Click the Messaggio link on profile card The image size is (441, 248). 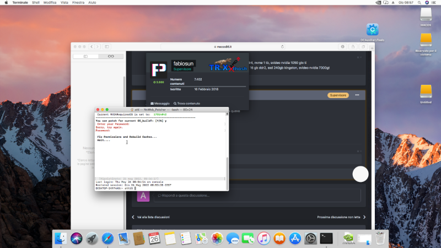click(160, 103)
